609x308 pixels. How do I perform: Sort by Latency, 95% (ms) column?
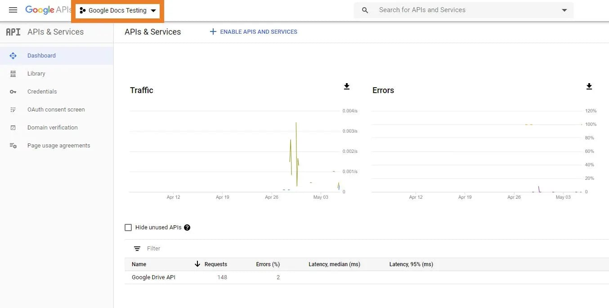[411, 264]
